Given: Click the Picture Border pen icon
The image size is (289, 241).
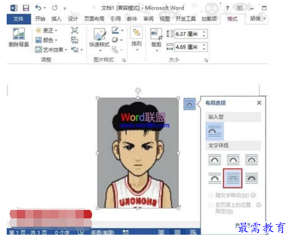Looking at the screenshot, I should point(115,30).
